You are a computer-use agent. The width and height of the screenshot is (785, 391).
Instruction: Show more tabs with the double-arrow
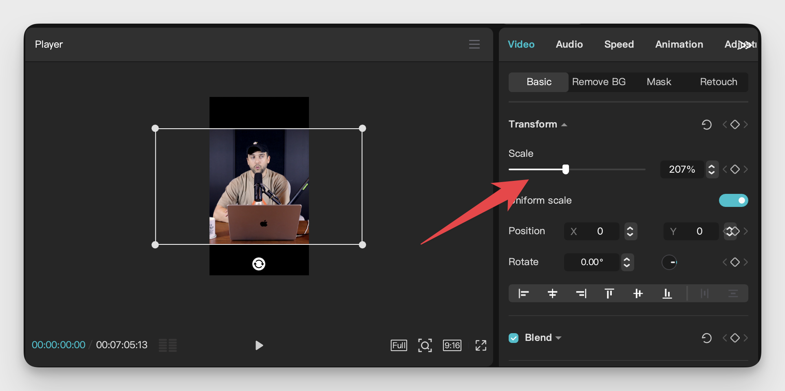click(x=745, y=45)
